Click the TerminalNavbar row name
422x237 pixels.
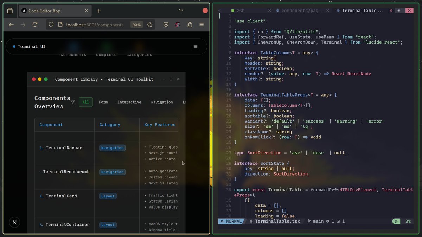click(64, 148)
